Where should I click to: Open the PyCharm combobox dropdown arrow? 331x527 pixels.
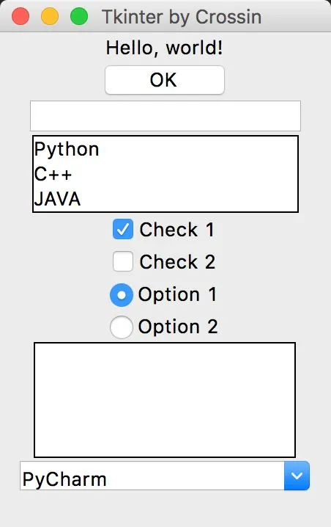point(297,476)
